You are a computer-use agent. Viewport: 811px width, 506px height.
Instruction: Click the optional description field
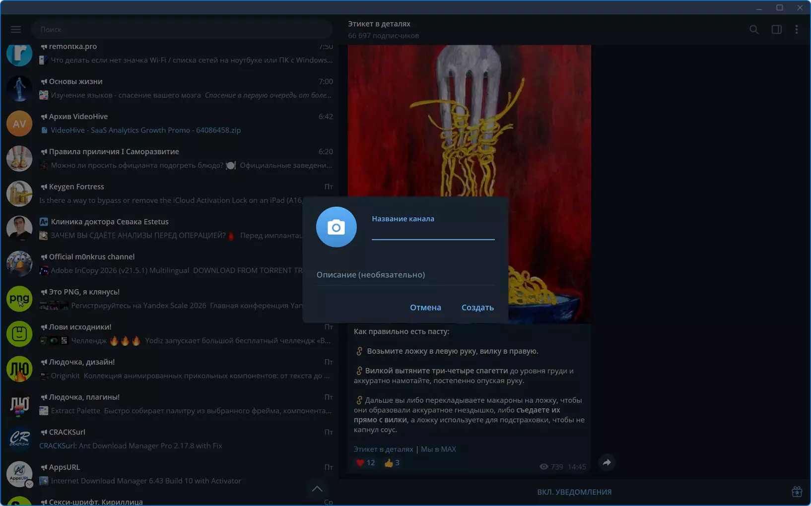click(405, 275)
